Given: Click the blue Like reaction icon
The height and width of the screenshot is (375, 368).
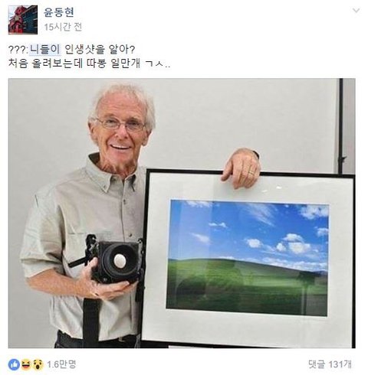Looking at the screenshot, I should 14,364.
